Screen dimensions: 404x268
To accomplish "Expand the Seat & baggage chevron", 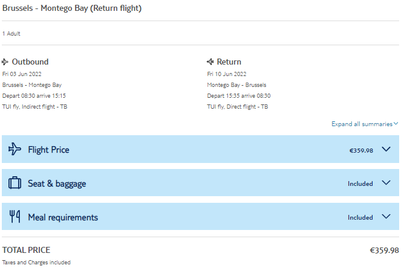I will click(386, 183).
